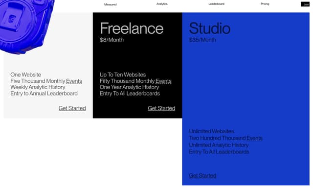Viewport: 313px width, 196px height.
Task: Click the Up To Ten Websites text
Action: 123,74
